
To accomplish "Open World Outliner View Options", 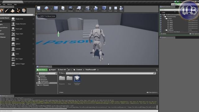I will click(x=194, y=34).
